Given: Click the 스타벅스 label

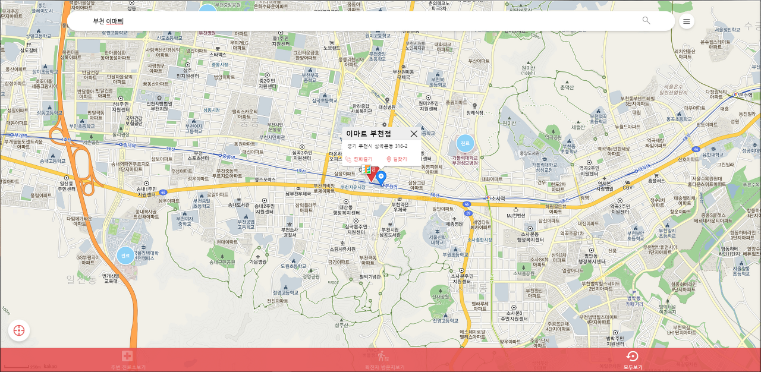Looking at the screenshot, I should pyautogui.click(x=218, y=54).
